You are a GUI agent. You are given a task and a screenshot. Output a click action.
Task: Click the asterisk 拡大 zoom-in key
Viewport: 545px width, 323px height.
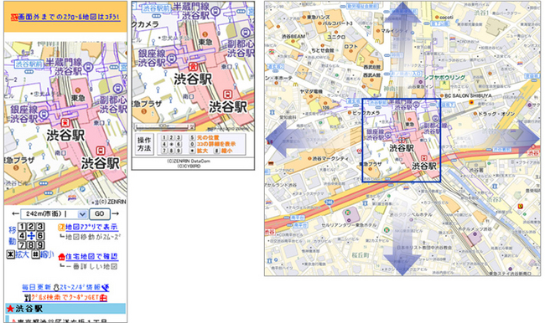point(18,254)
